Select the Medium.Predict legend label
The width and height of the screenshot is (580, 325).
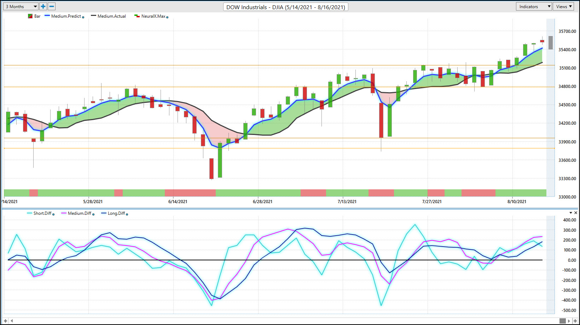(66, 16)
